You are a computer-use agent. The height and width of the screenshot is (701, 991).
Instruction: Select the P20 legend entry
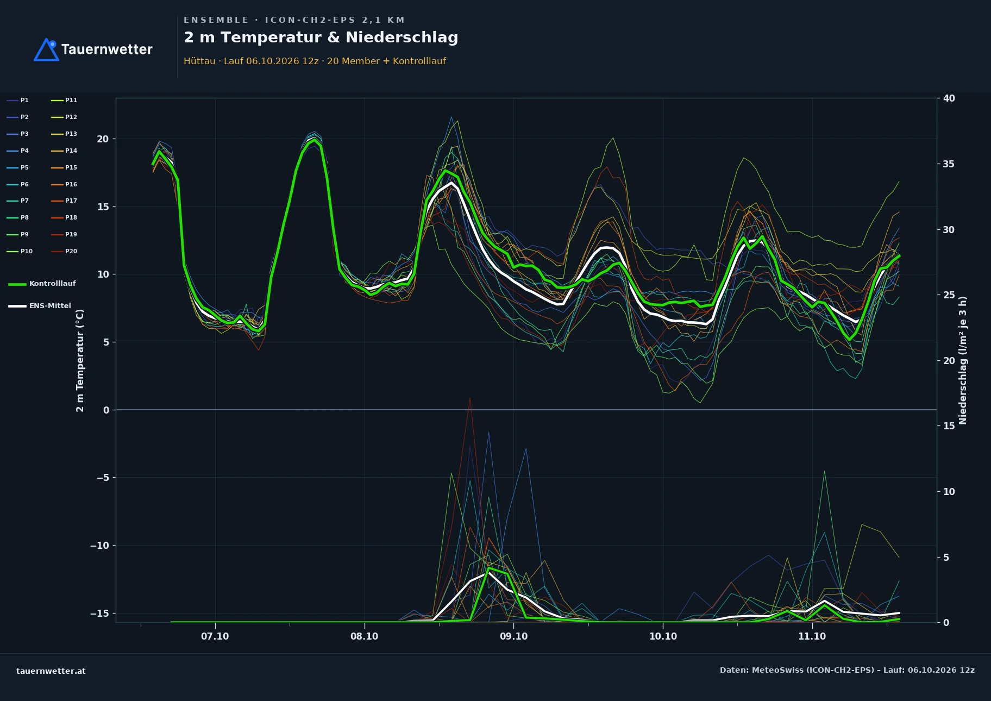[64, 251]
